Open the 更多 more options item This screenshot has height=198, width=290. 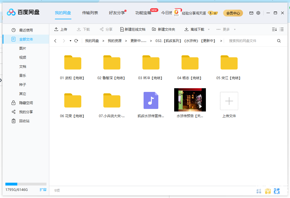[223, 29]
